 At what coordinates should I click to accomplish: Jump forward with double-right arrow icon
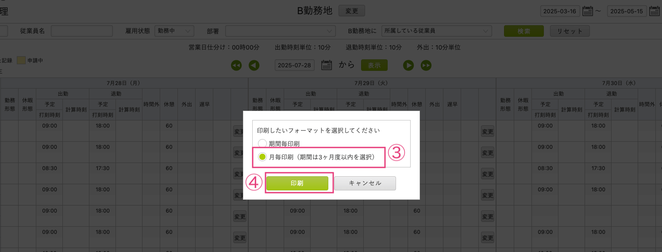point(426,65)
